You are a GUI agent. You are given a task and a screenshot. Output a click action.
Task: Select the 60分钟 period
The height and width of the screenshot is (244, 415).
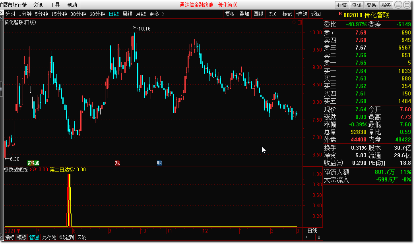click(x=97, y=14)
